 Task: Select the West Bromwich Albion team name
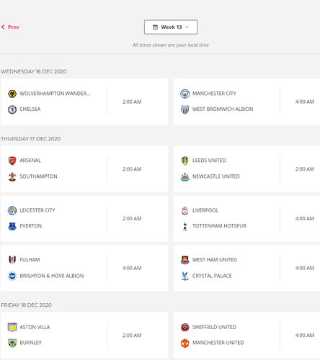[x=223, y=109]
